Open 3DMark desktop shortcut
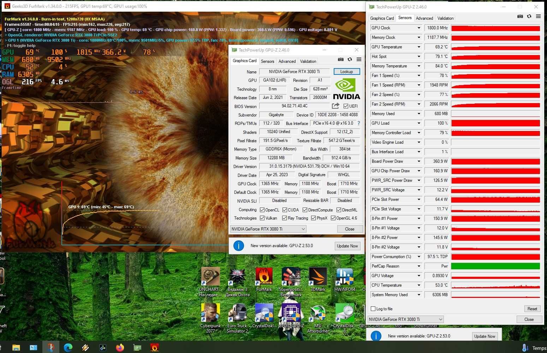The height and width of the screenshot is (353, 547). [318, 280]
